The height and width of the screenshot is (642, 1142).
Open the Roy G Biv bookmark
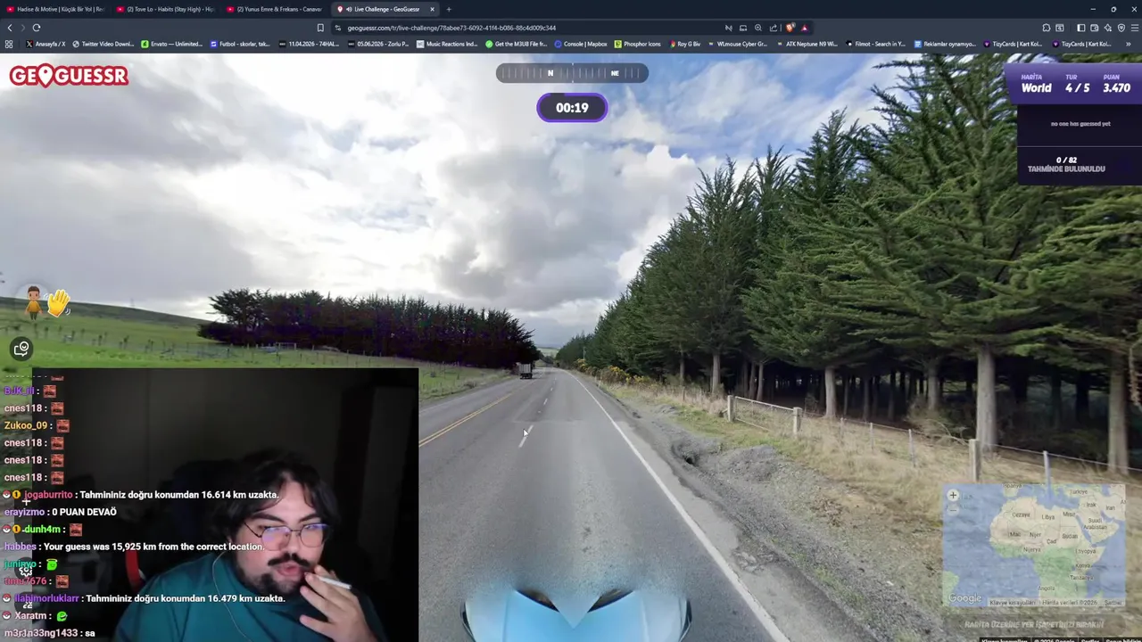click(x=683, y=44)
